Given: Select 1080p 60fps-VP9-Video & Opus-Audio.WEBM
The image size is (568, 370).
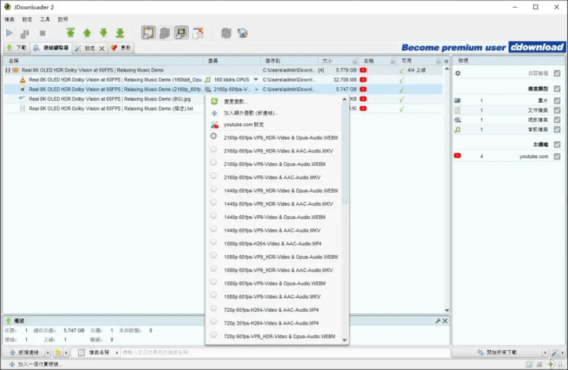Looking at the screenshot, I should pos(274,284).
